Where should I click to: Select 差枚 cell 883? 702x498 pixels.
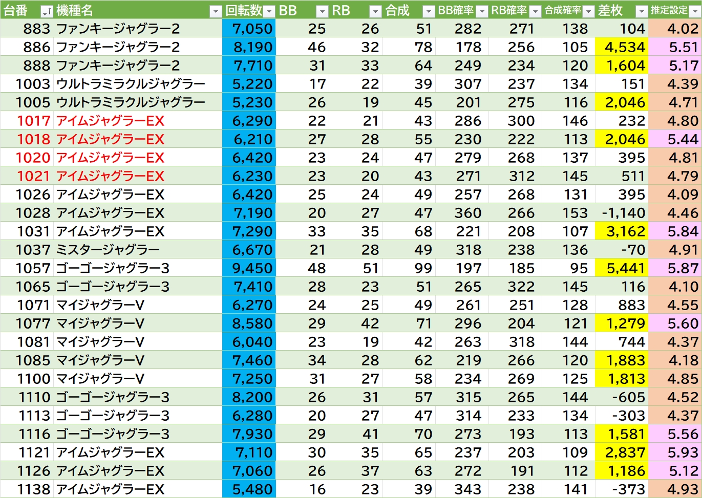(x=622, y=305)
